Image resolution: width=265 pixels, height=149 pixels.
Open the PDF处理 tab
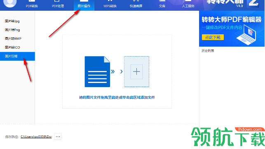[x=58, y=5]
